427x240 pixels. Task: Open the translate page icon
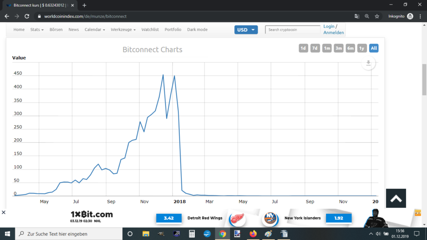pos(357,16)
